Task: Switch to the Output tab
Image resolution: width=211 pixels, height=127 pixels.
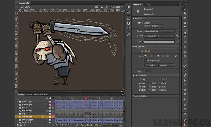Action: click(29, 95)
